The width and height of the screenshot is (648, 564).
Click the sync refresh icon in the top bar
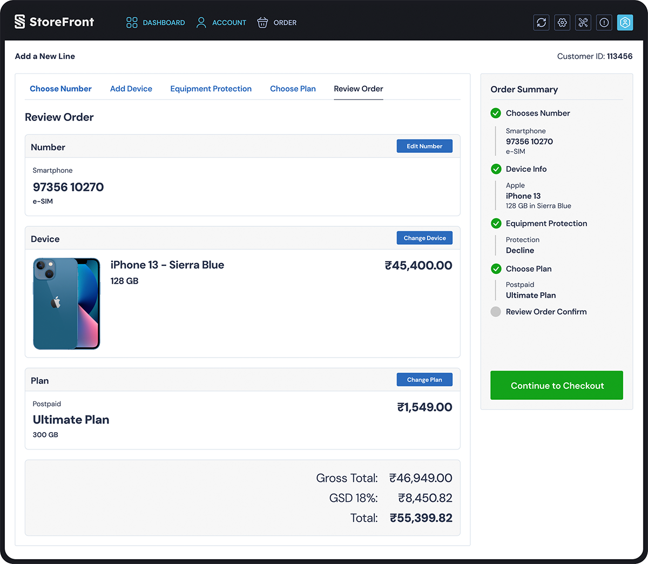(541, 22)
